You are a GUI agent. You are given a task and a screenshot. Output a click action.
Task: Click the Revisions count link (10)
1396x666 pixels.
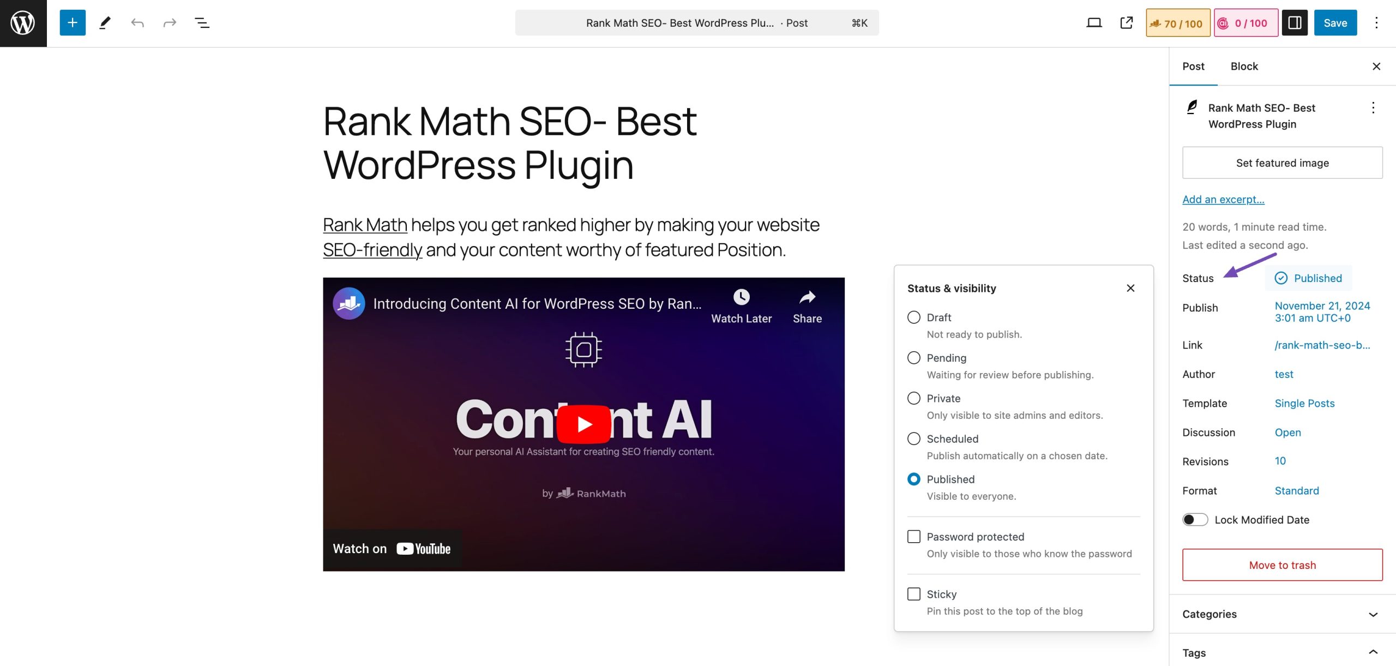(1279, 461)
